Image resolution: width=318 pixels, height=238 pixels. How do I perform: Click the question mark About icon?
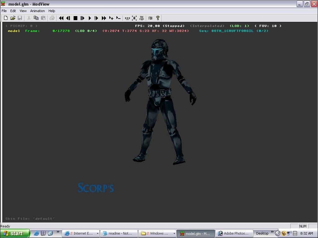(x=158, y=18)
